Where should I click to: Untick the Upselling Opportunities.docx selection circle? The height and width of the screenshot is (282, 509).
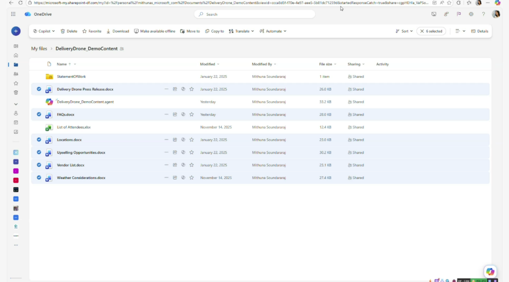(39, 152)
